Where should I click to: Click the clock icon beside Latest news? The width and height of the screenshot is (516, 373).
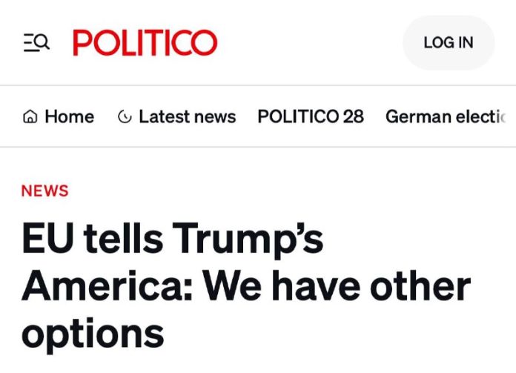tap(125, 117)
